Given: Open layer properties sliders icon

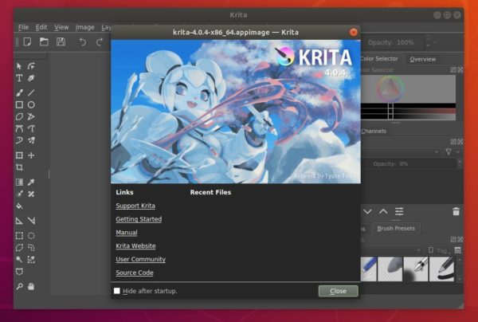Looking at the screenshot, I should (x=399, y=211).
